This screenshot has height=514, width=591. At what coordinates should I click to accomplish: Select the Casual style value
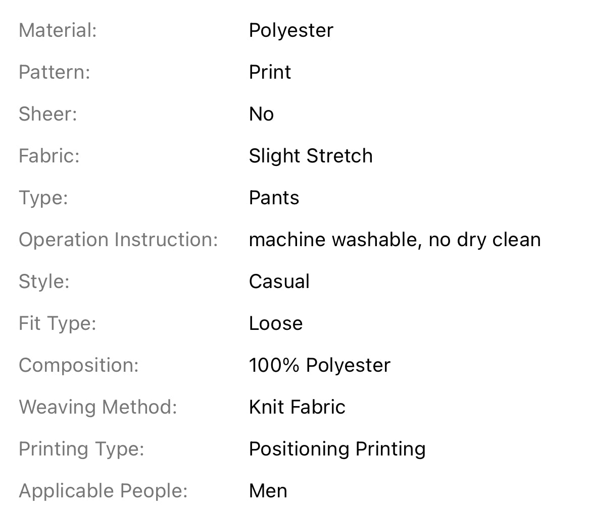pyautogui.click(x=279, y=281)
